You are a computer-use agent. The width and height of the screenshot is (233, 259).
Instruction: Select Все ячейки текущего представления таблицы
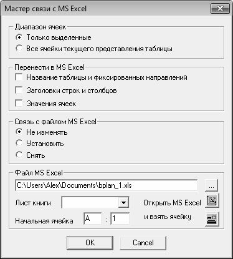(x=19, y=49)
